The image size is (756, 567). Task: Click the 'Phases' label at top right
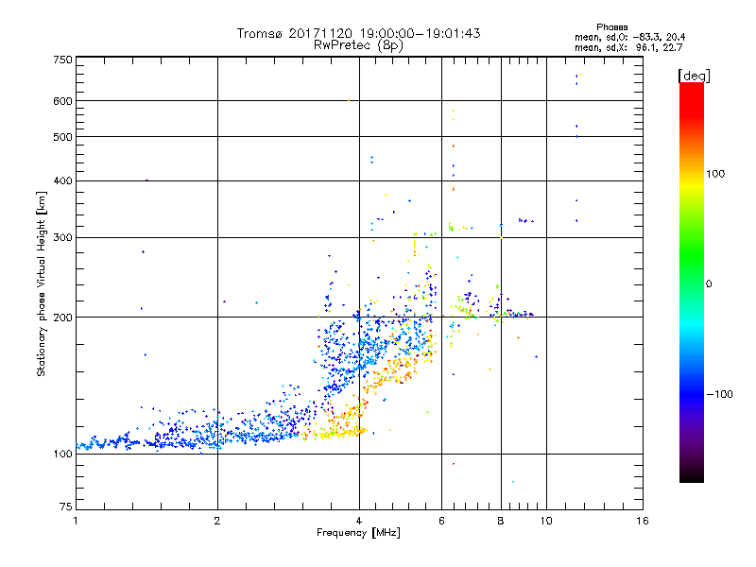(x=611, y=27)
